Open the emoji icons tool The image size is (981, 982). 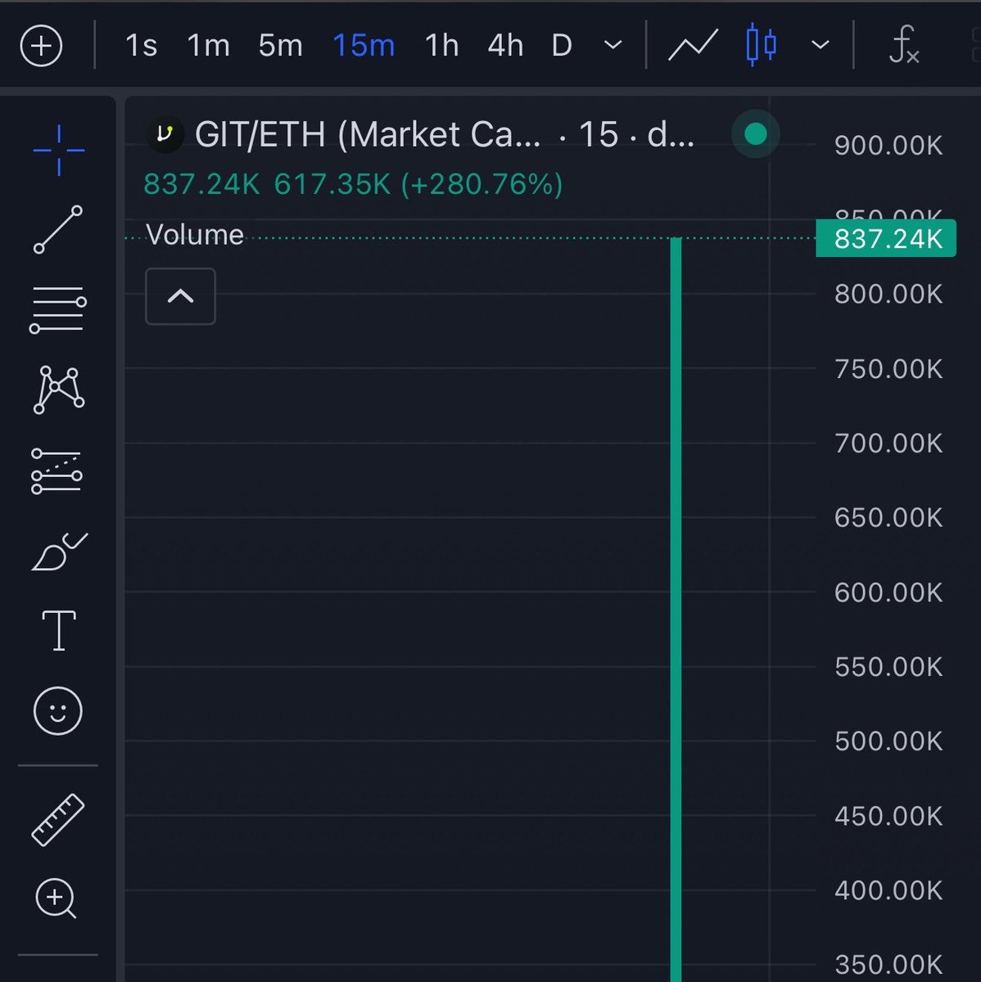tap(58, 710)
